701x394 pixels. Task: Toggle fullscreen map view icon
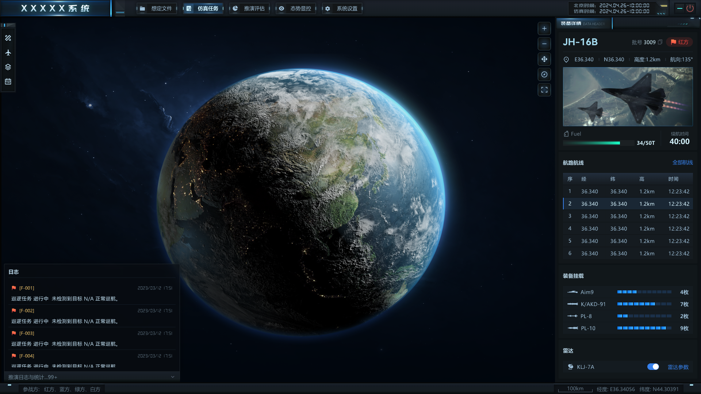point(544,90)
